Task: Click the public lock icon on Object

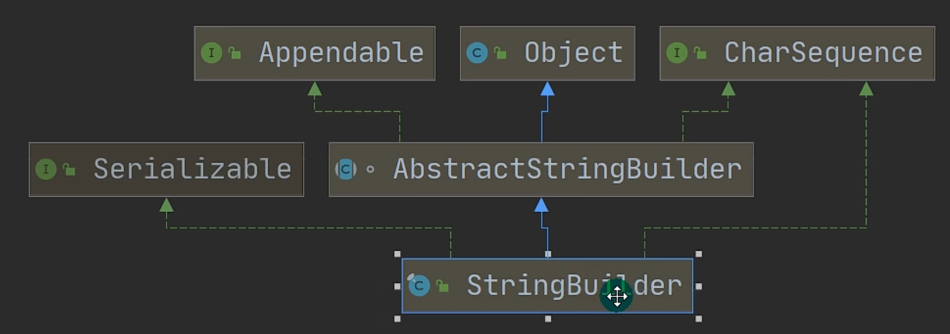Action: [500, 53]
